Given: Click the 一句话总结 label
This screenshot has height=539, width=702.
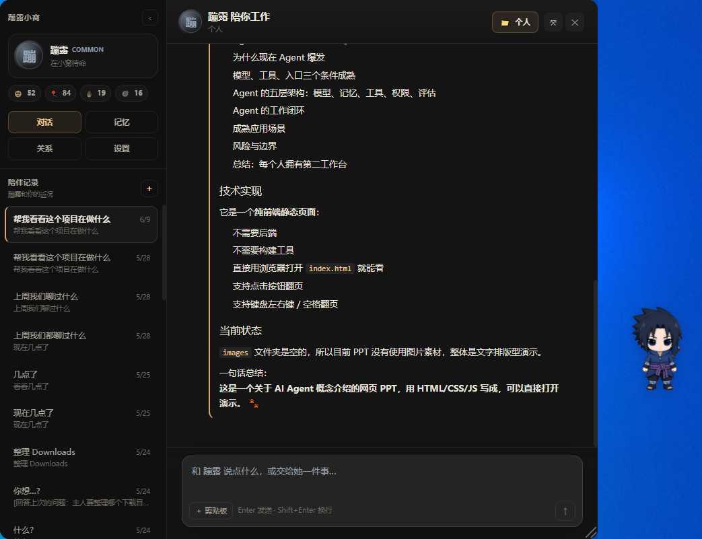Looking at the screenshot, I should (243, 373).
